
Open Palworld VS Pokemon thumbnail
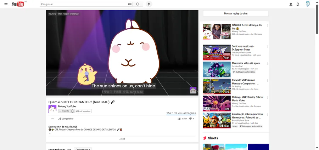coord(217,87)
